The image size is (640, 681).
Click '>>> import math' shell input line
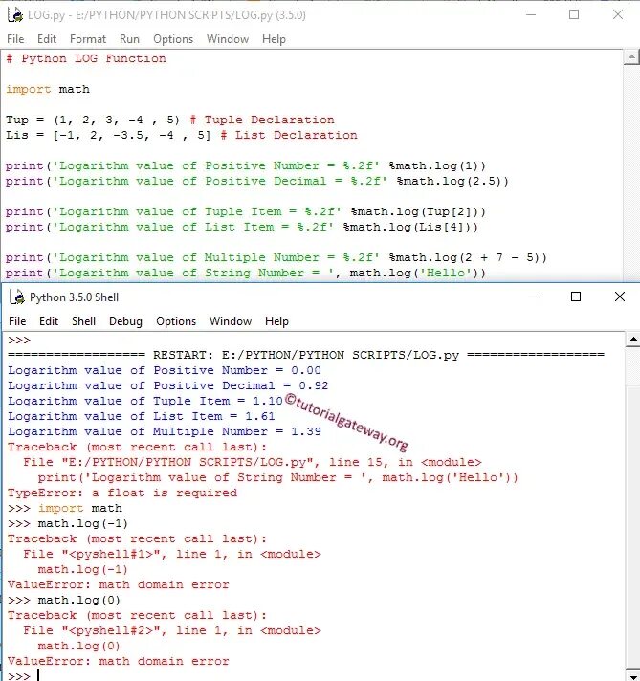[65, 508]
